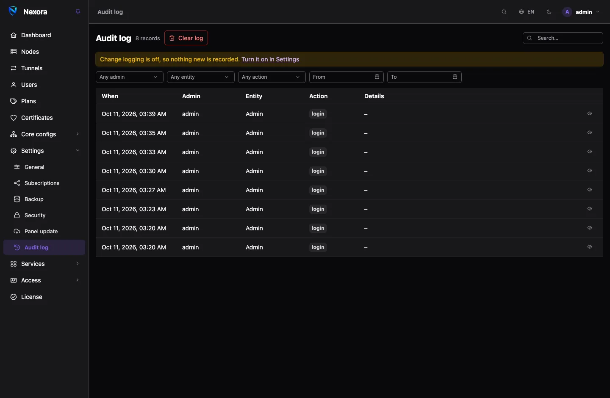Toggle dark mode moon icon
Image resolution: width=610 pixels, height=398 pixels.
tap(549, 12)
